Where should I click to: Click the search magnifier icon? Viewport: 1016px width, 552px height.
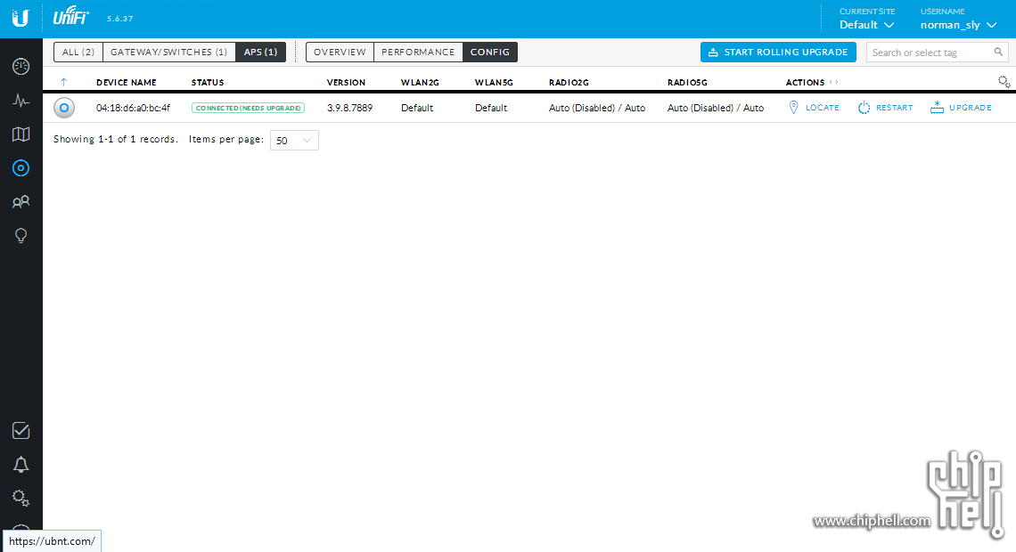pyautogui.click(x=998, y=52)
